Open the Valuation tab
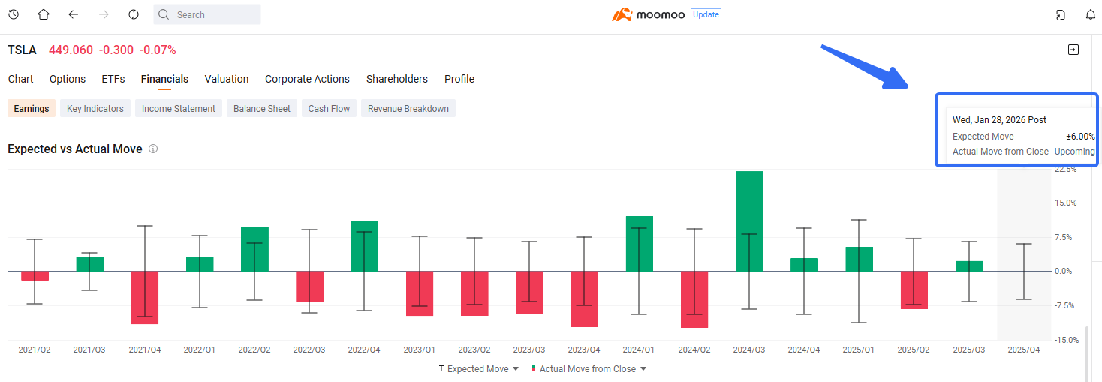Screen dimensions: 1102x382 coord(227,79)
